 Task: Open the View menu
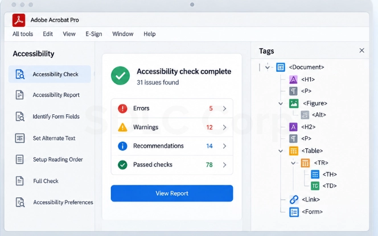coord(69,34)
